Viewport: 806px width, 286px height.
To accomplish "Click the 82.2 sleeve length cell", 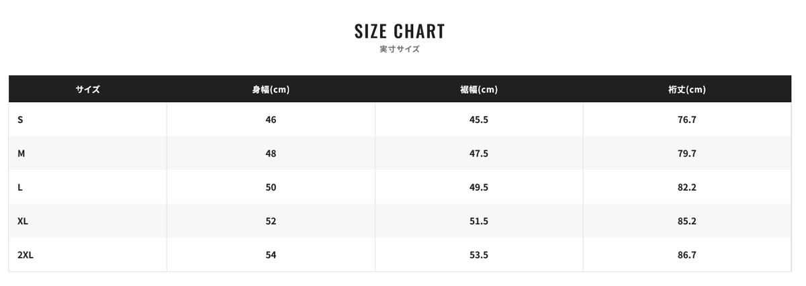I will click(687, 187).
